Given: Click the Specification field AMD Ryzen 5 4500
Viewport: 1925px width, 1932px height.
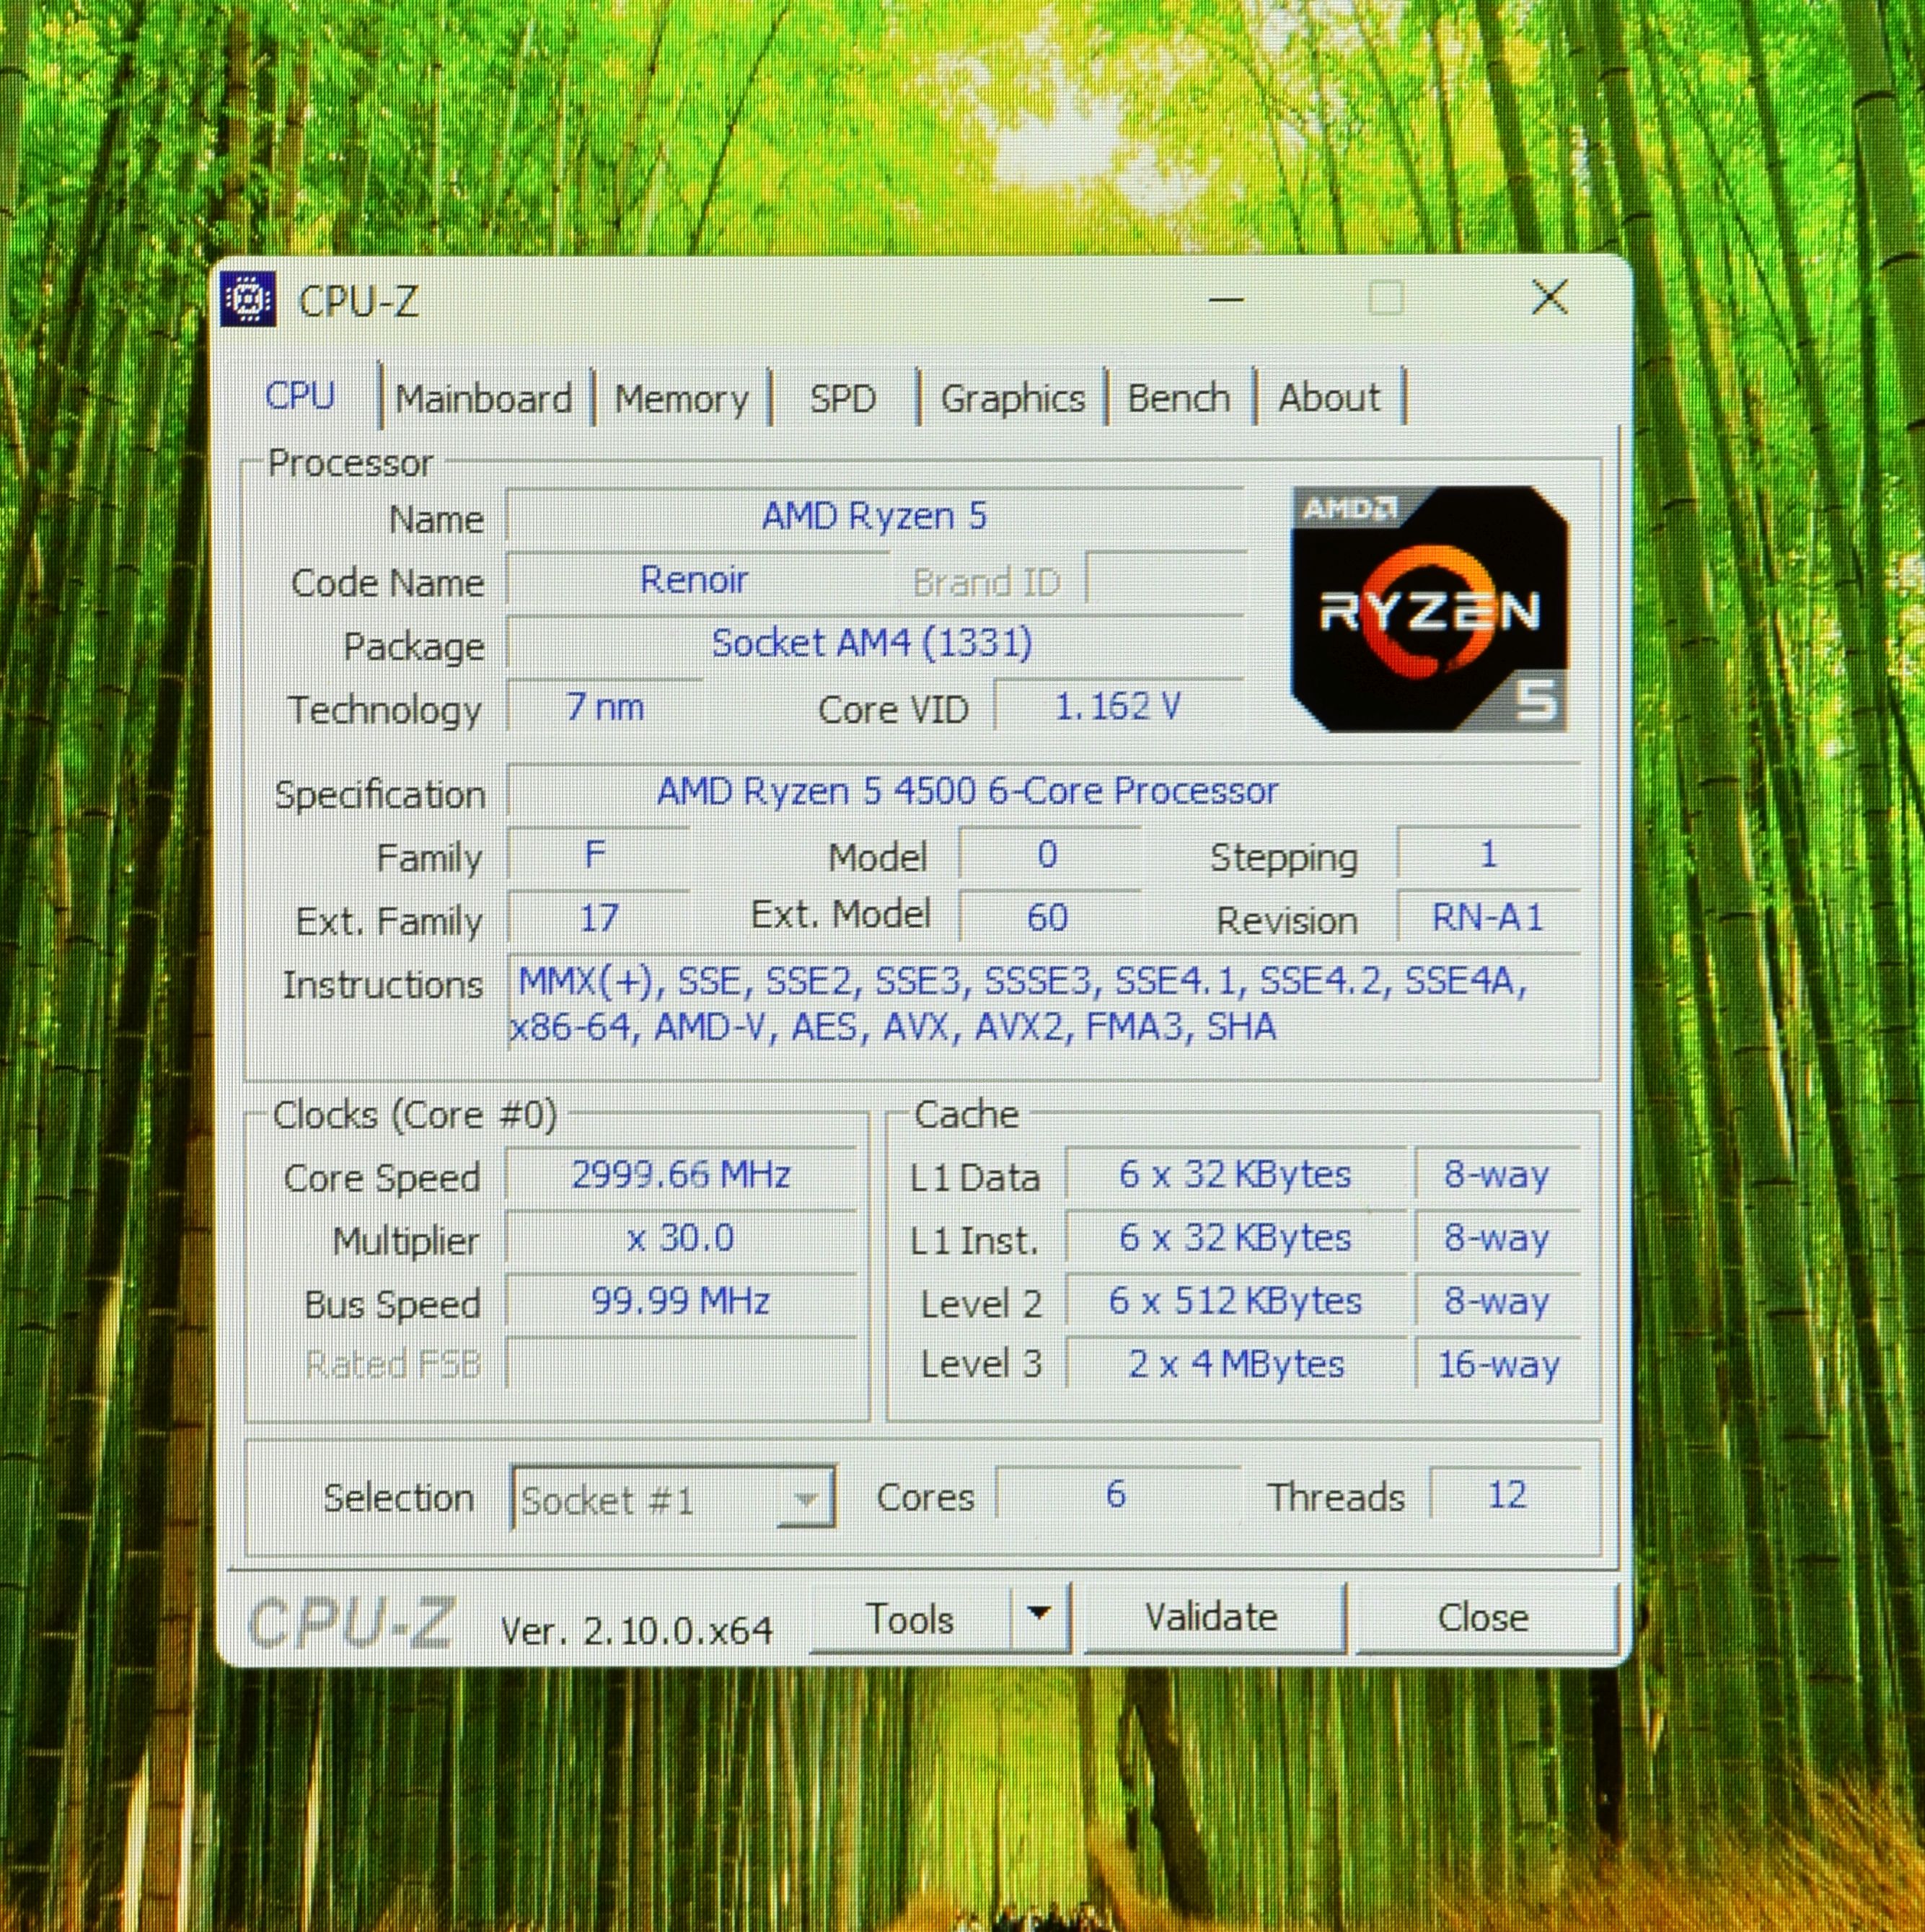Looking at the screenshot, I should click(1044, 791).
